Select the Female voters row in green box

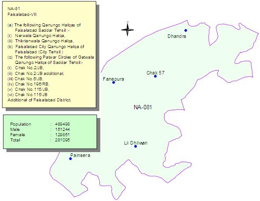click(x=40, y=135)
